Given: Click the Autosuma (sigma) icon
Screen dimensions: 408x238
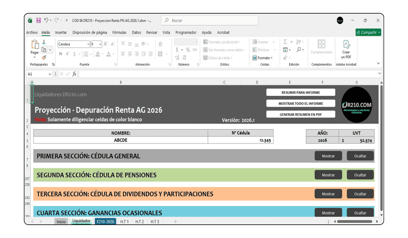Looking at the screenshot, I should click(x=285, y=42).
